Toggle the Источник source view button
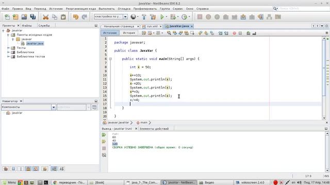Viewport: 330px width, 185px height. coord(110,33)
